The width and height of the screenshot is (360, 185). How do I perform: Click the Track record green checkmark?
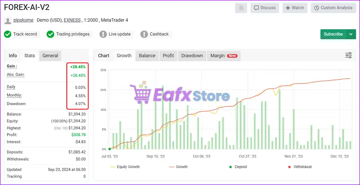tap(8, 34)
